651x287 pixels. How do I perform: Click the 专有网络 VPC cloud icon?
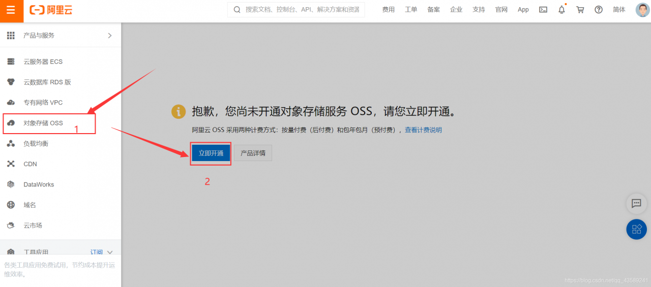(11, 103)
